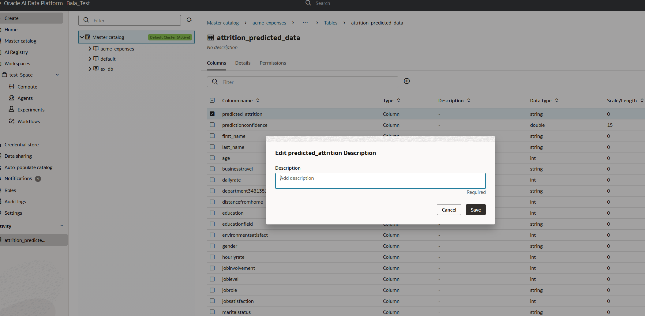Check the jobrole row checkbox
645x316 pixels.
212,290
